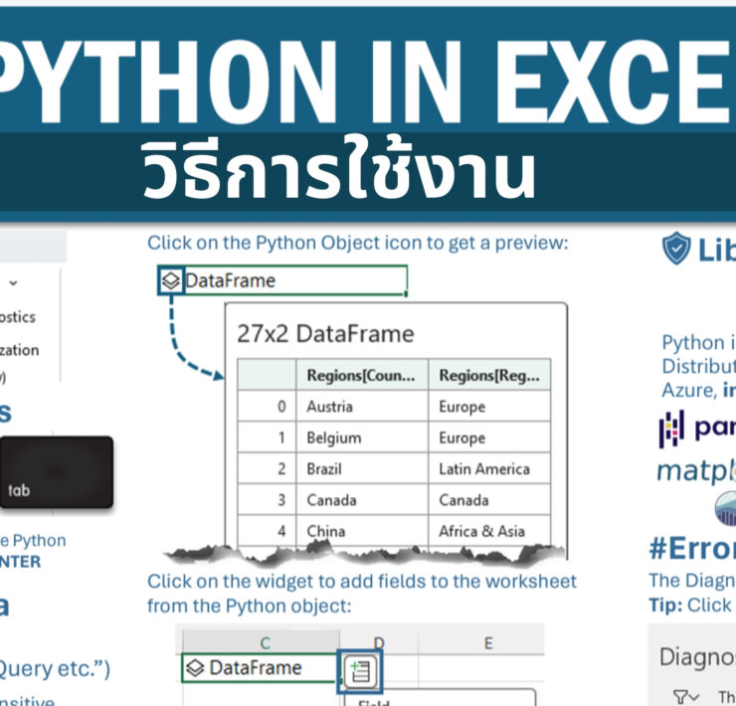
Task: Select column header E
Action: tap(488, 642)
